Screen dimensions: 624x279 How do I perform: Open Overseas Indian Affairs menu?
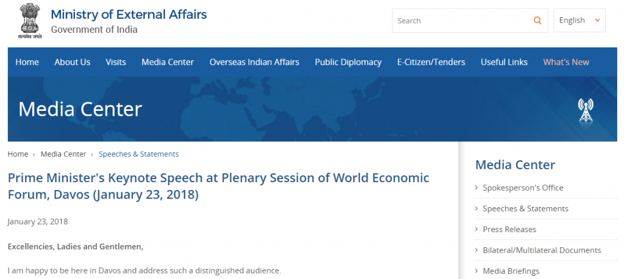(254, 62)
